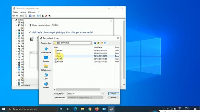Click Device Manager vertical scrollbar thumb
Viewport: 200px width, 112px height.
click(x=124, y=50)
